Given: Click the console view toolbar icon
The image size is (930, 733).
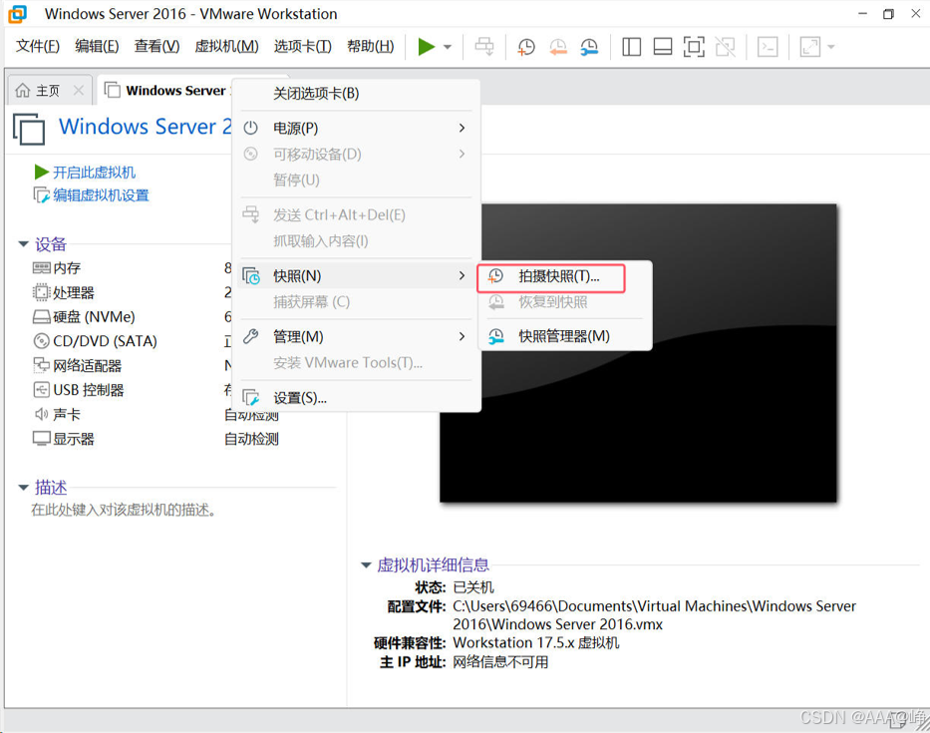Looking at the screenshot, I should click(x=768, y=46).
